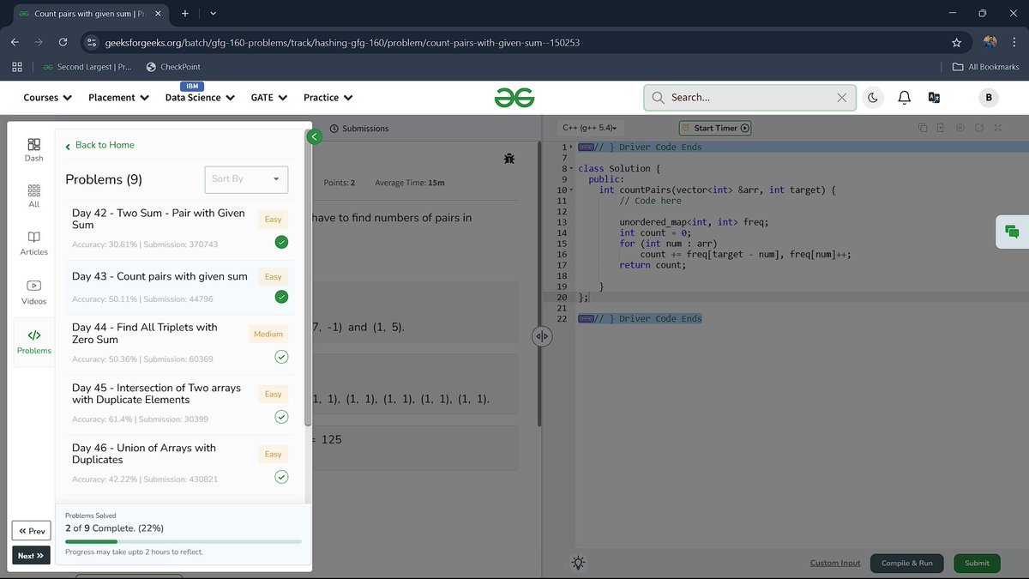Select the Count pairs browser tab

click(88, 14)
